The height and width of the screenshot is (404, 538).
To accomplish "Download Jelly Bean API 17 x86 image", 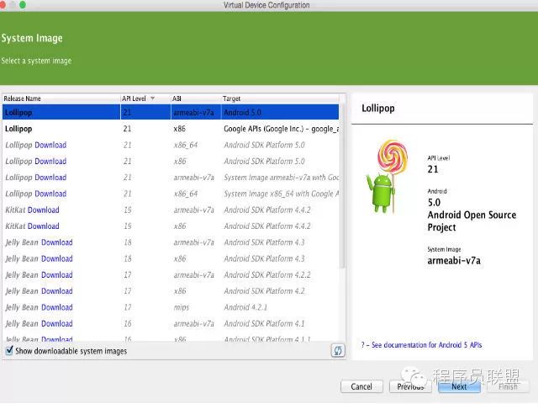I will (x=57, y=291).
